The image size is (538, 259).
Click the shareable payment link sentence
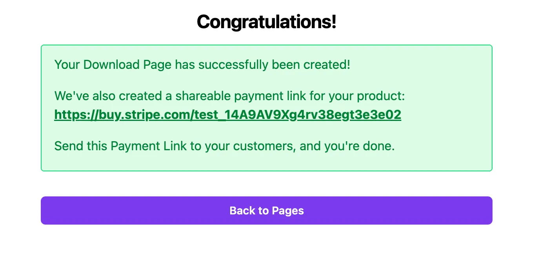(229, 96)
